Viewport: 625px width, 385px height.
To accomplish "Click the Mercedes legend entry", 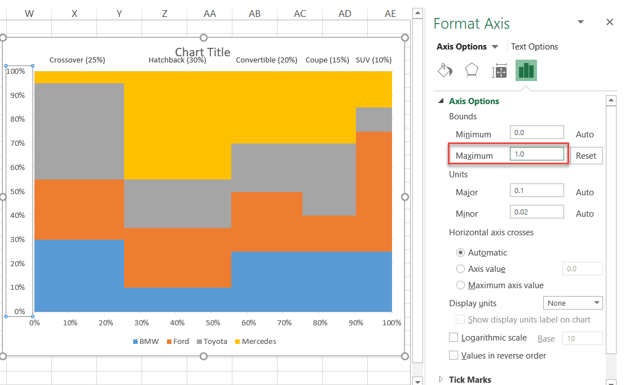I will click(256, 341).
